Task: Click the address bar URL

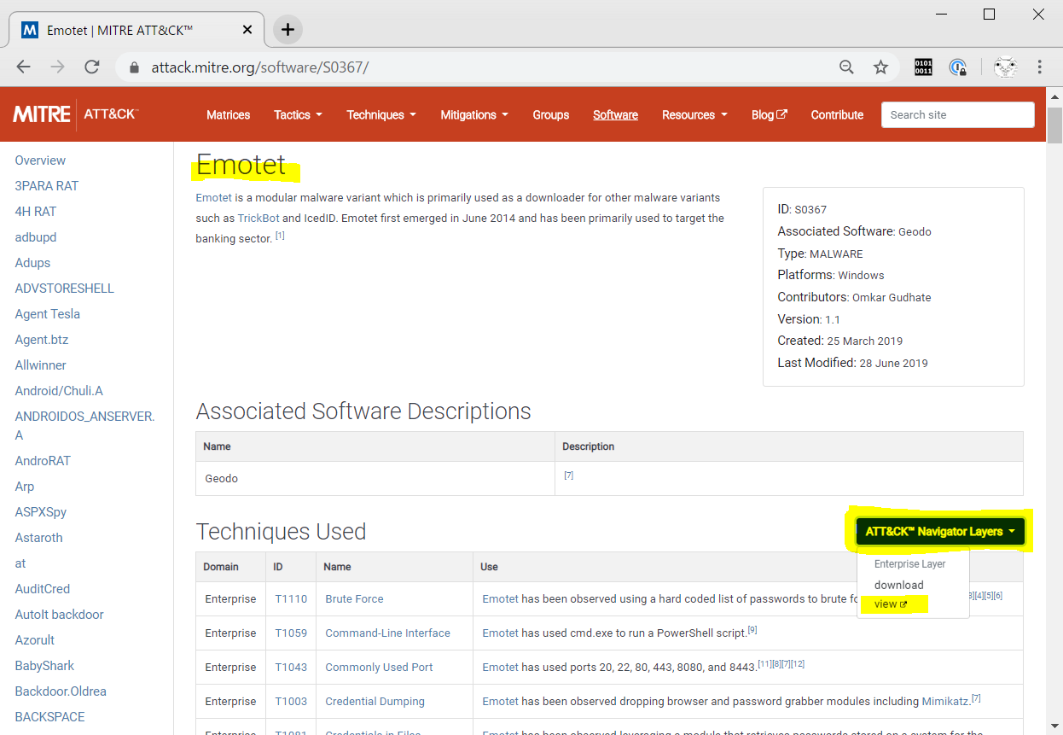Action: pyautogui.click(x=260, y=67)
